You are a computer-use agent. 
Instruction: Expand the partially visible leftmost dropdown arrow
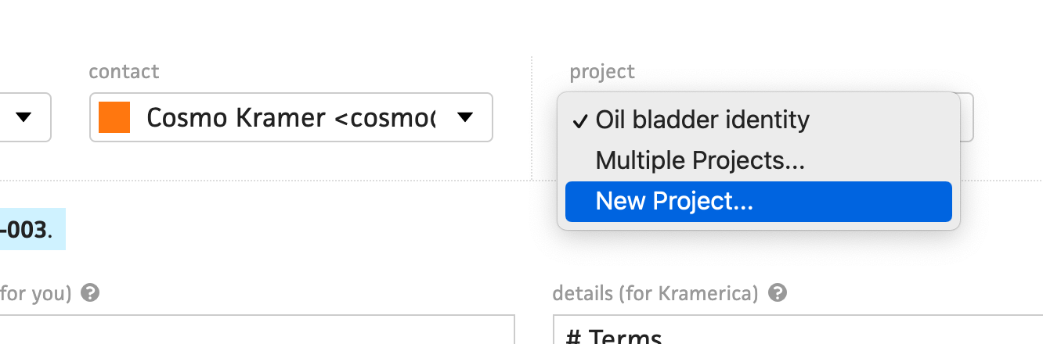coord(23,117)
